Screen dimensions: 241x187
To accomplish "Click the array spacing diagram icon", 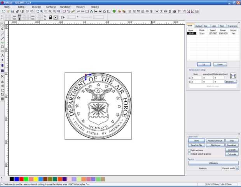I will (233, 76).
